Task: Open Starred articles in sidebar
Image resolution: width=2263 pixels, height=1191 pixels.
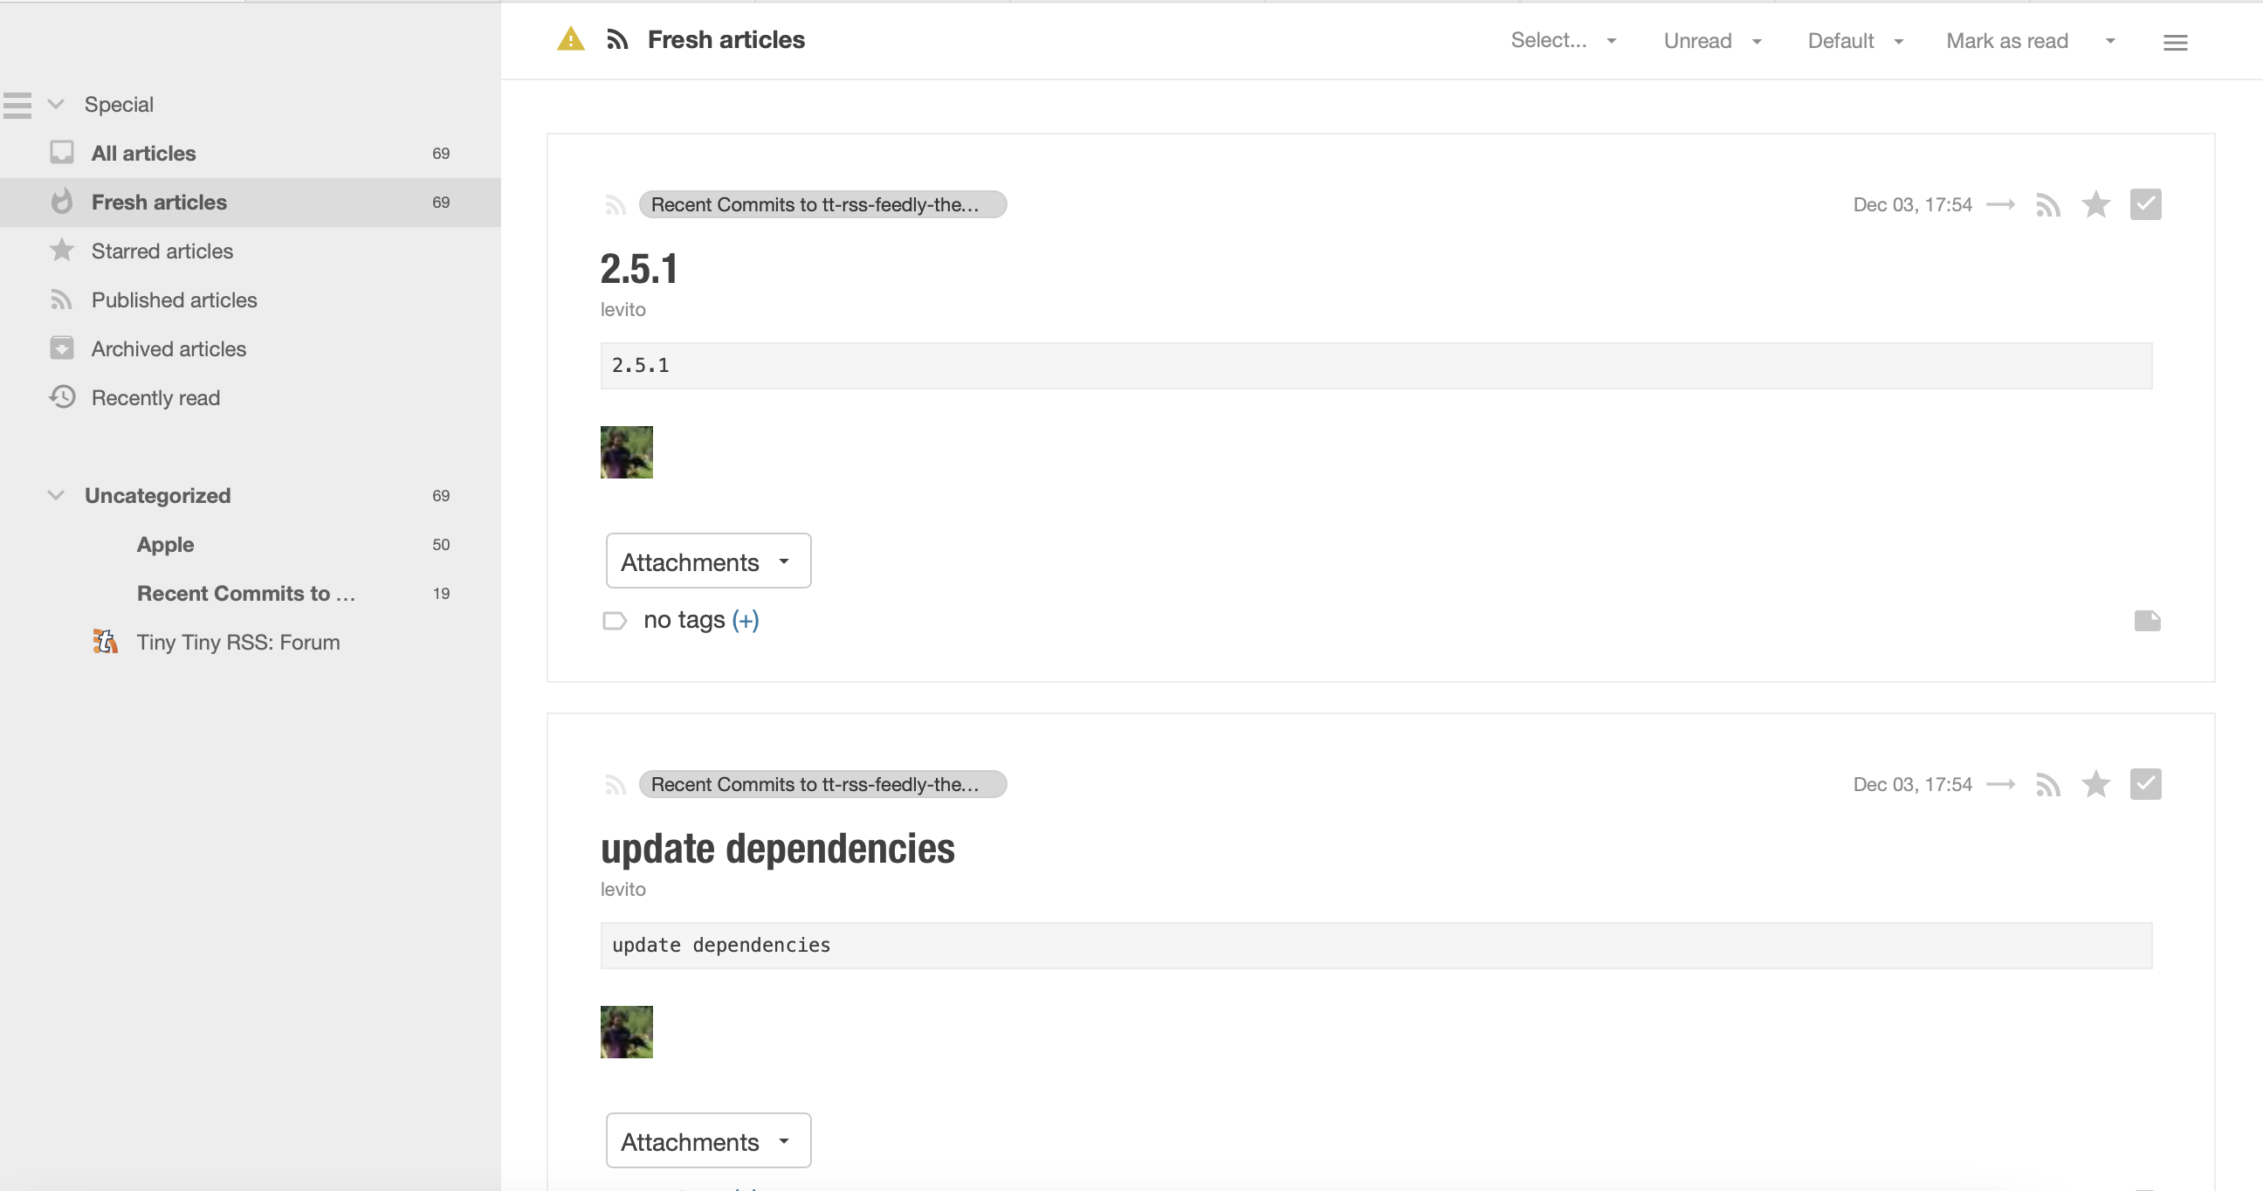Action: (x=162, y=251)
